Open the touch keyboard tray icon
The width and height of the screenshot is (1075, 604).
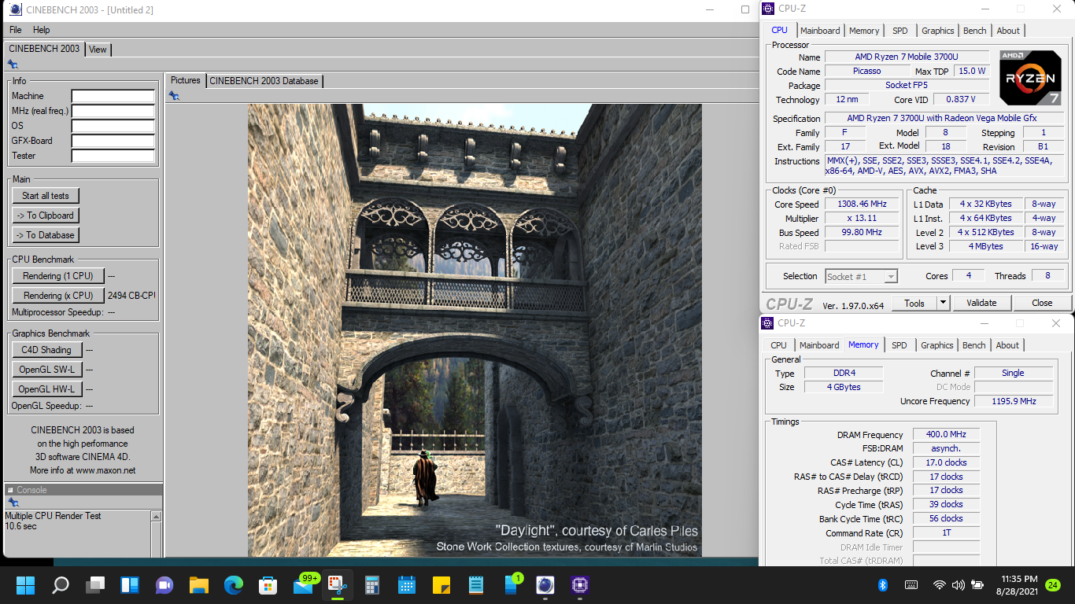[911, 585]
